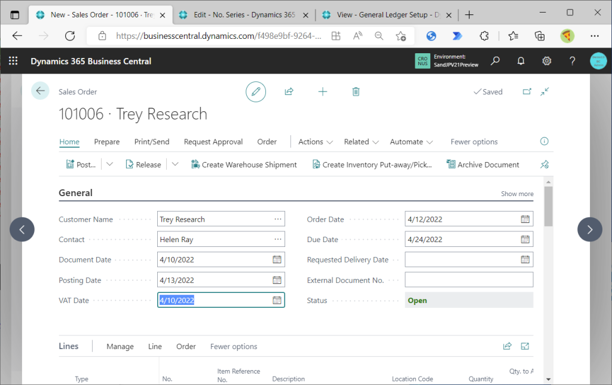
Task: Open the Request Approval tab
Action: pos(213,142)
